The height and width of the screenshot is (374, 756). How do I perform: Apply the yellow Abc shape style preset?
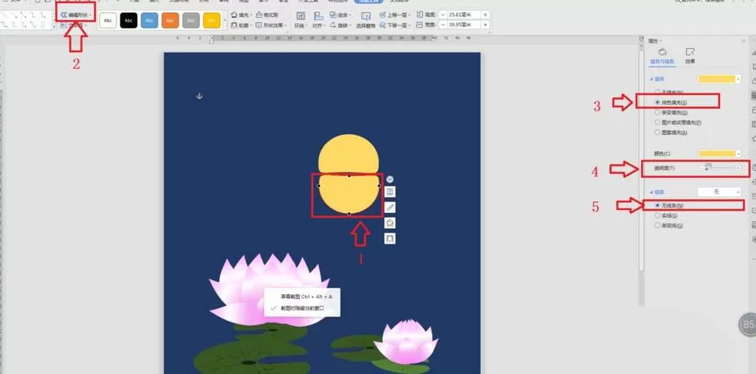pyautogui.click(x=212, y=20)
